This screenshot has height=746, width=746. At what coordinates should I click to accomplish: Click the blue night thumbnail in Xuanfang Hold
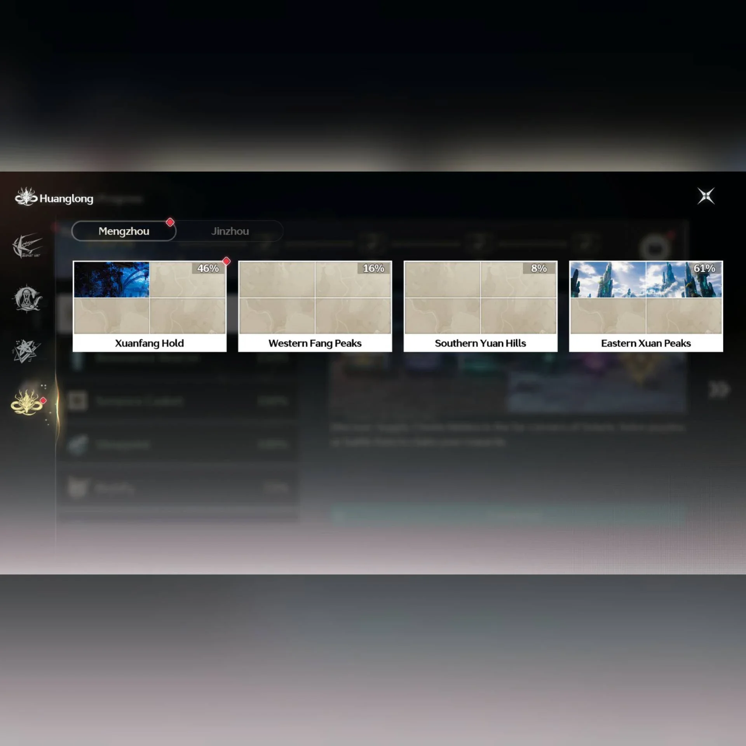click(x=112, y=279)
